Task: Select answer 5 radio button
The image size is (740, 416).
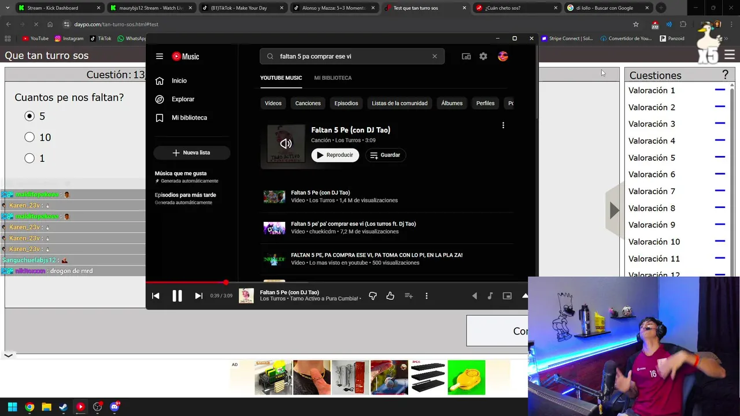Action: tap(29, 116)
